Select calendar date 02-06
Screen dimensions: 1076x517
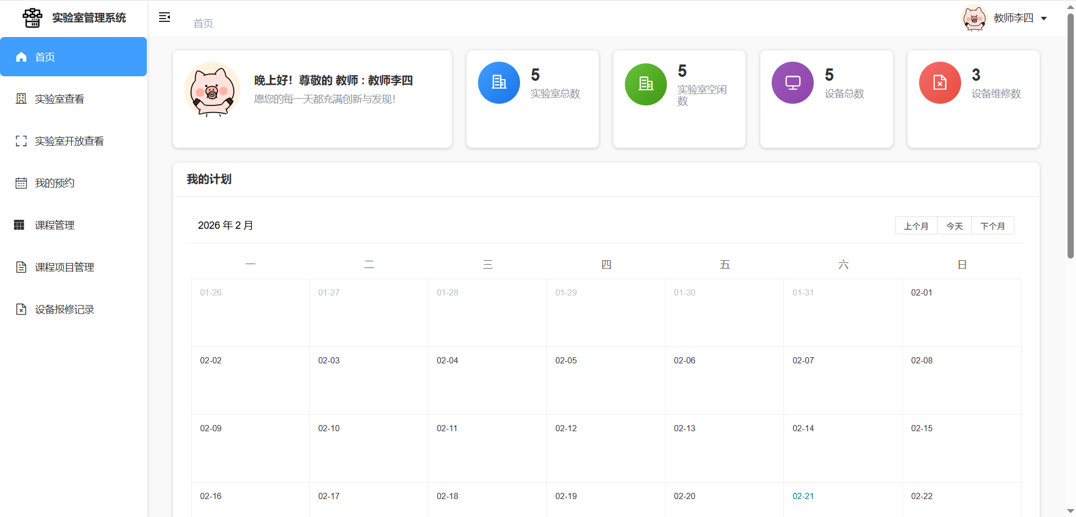[725, 381]
